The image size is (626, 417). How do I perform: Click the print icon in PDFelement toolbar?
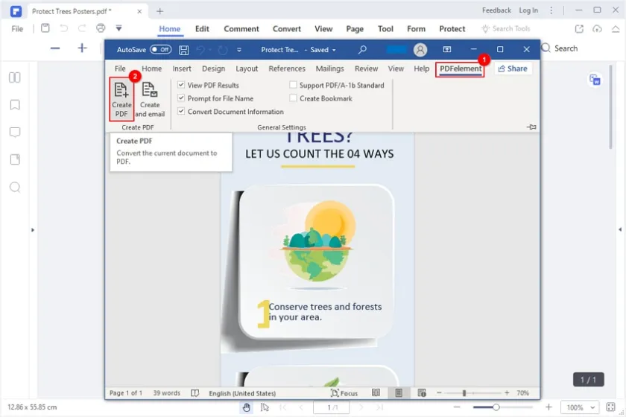(x=101, y=28)
